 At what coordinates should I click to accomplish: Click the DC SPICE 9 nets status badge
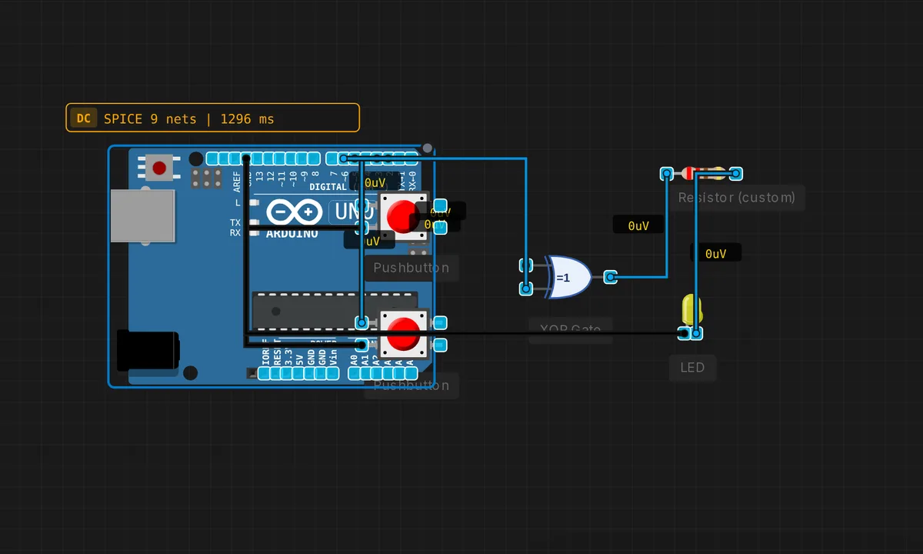[x=212, y=118]
